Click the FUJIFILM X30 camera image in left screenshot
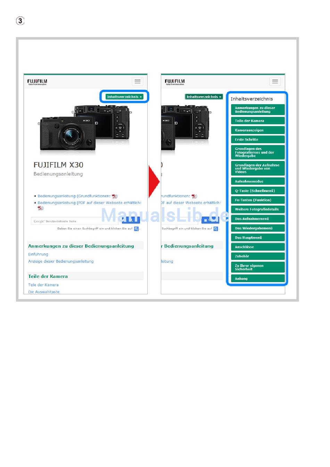 84,128
